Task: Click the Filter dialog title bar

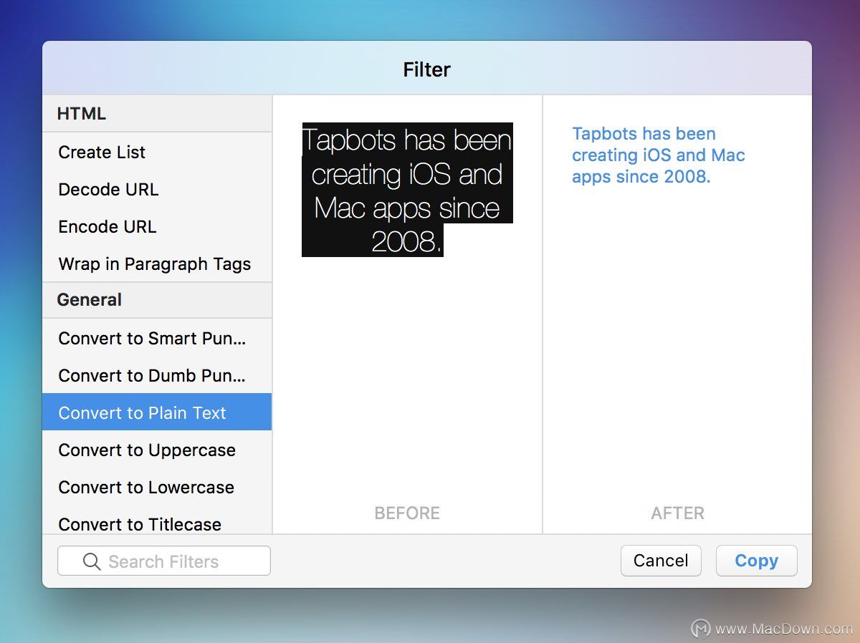Action: click(427, 69)
